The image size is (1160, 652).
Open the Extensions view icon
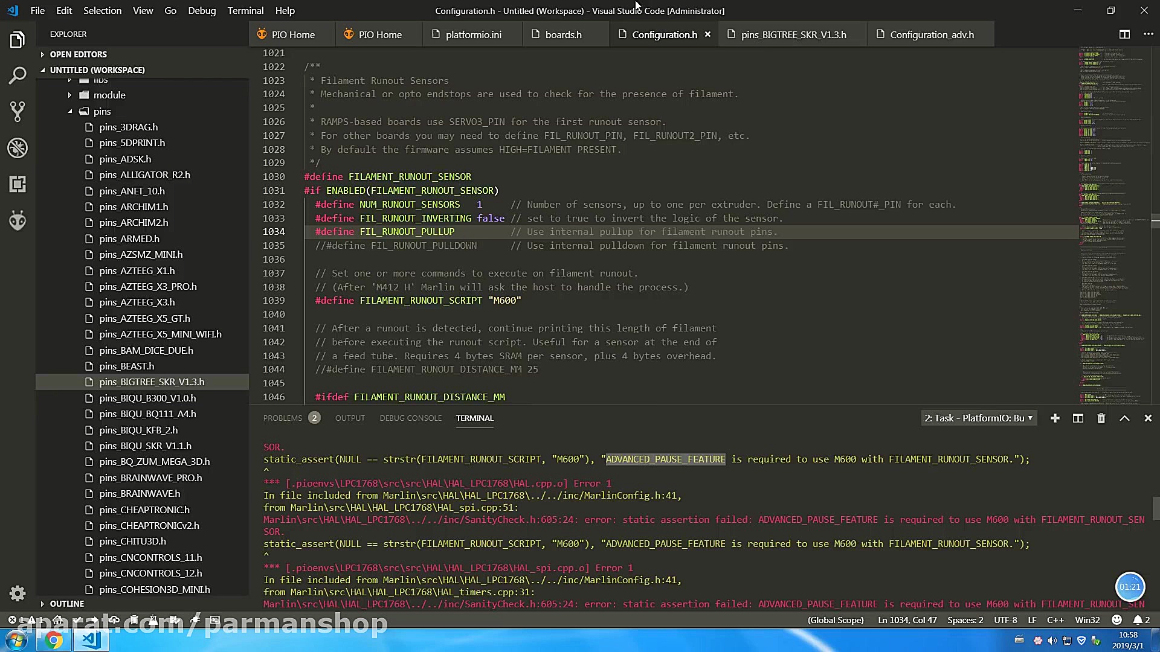tap(18, 184)
